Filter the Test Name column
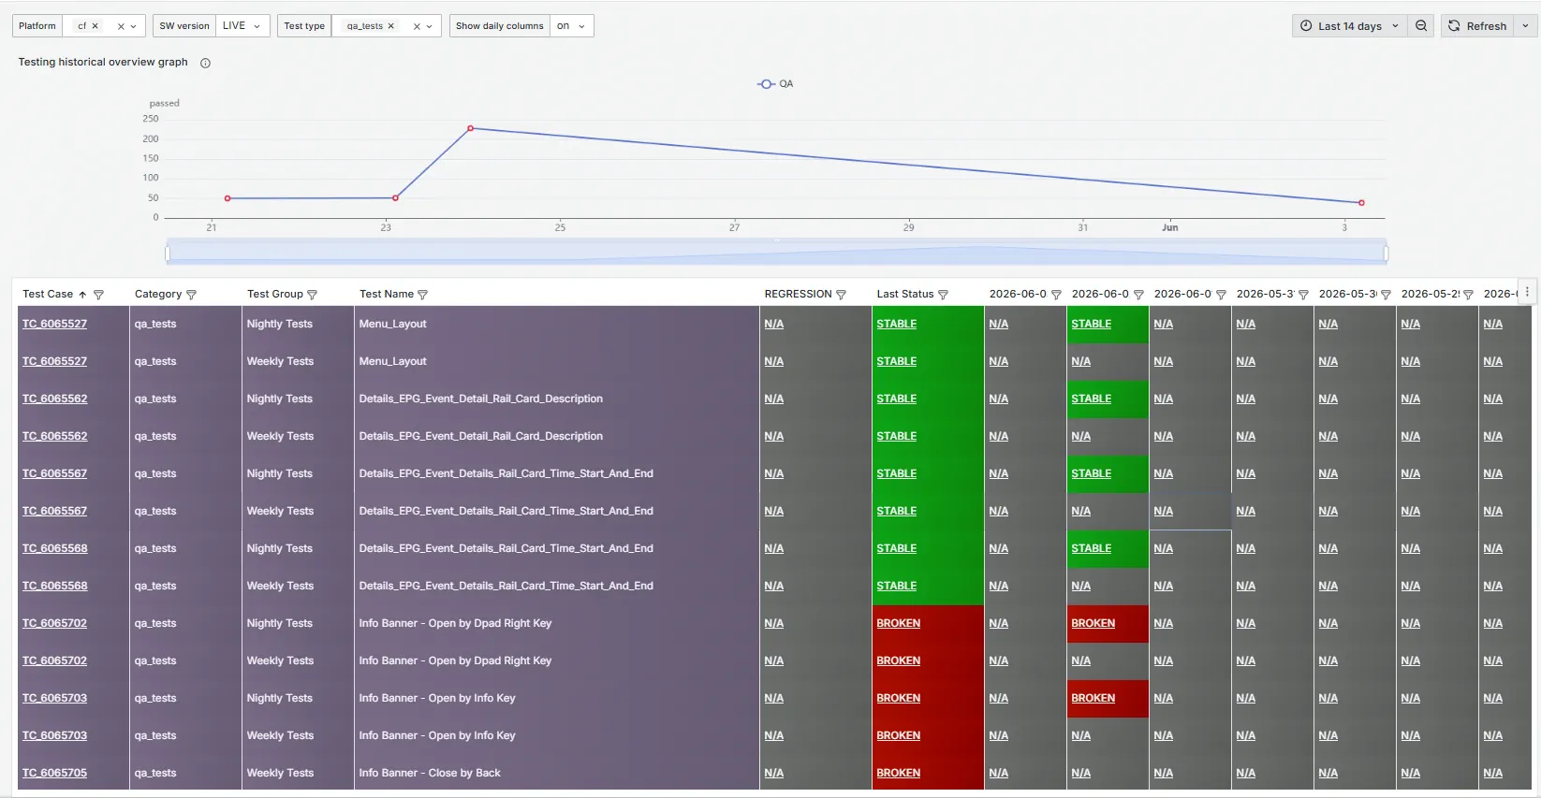This screenshot has height=798, width=1541. click(422, 295)
